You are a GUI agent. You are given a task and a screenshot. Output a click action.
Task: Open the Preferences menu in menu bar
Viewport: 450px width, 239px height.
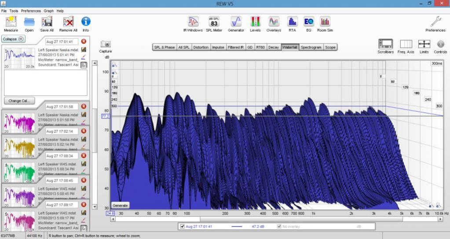tap(31, 11)
